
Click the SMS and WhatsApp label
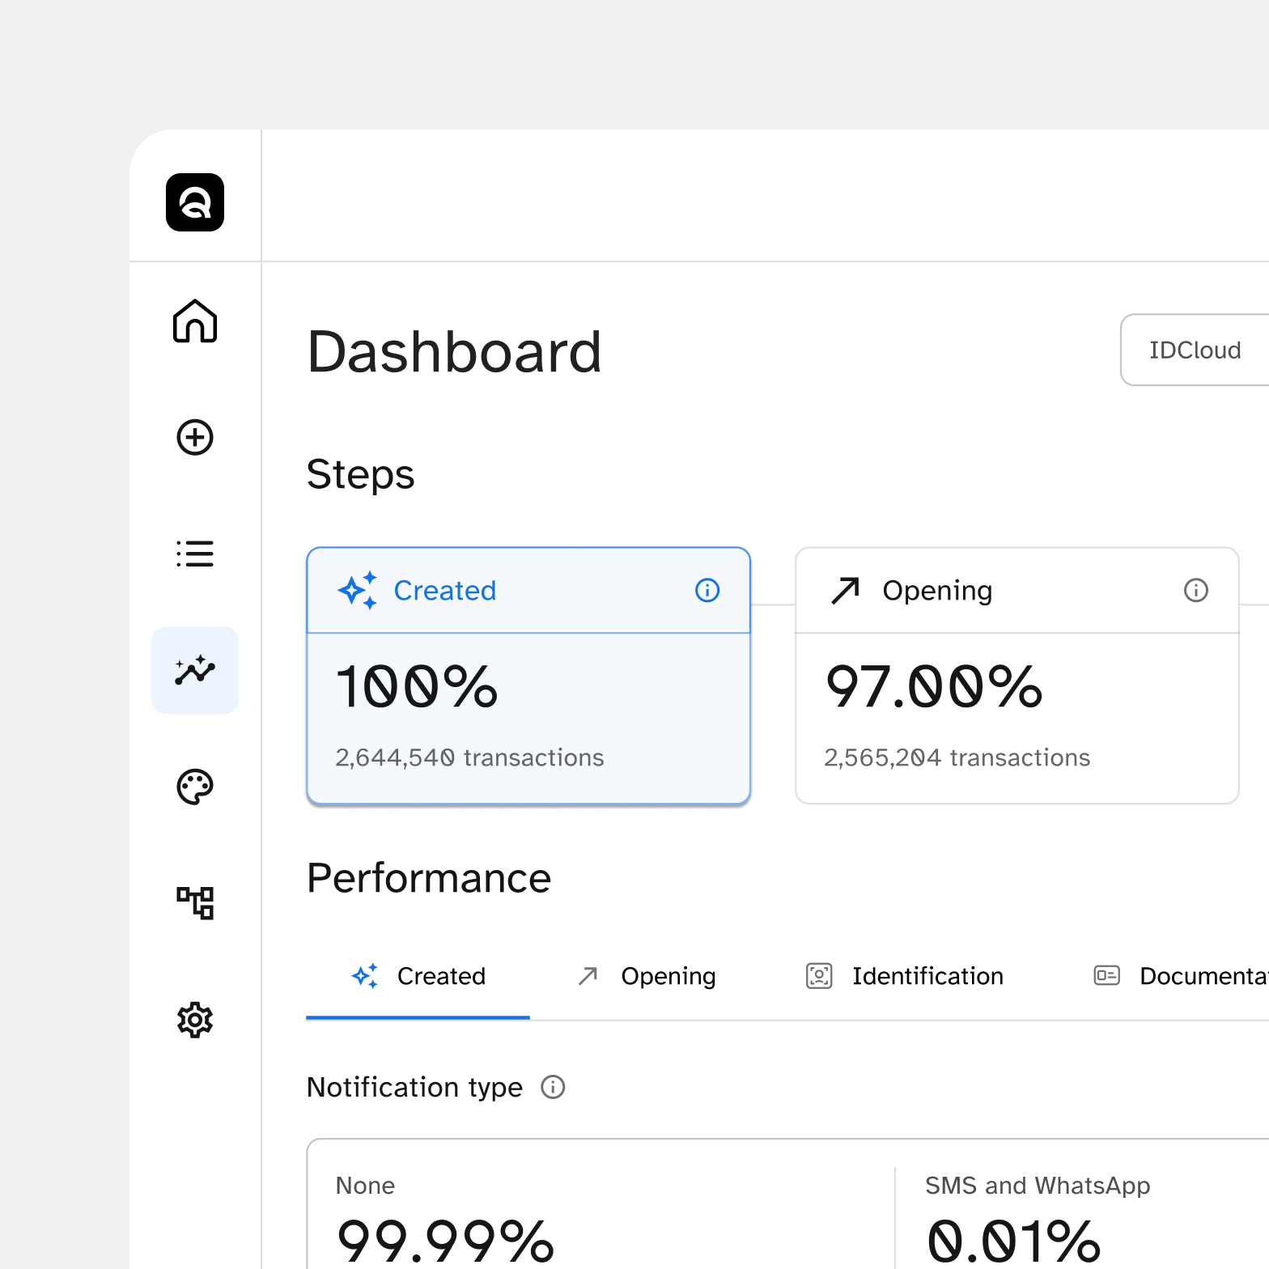1038,1186
